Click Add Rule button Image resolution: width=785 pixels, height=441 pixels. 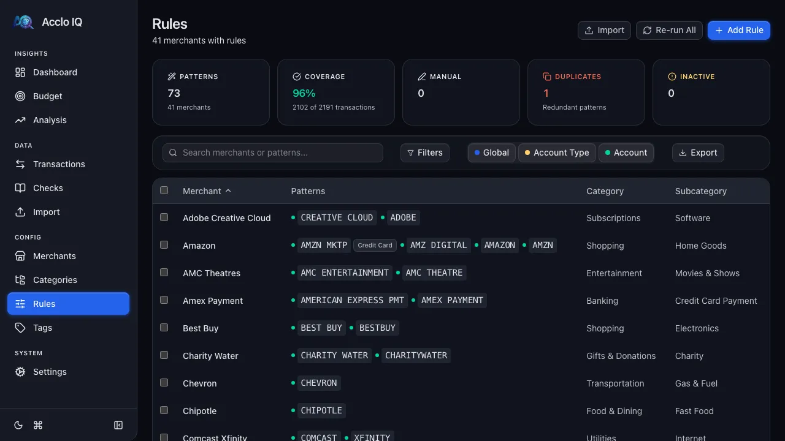coord(739,30)
